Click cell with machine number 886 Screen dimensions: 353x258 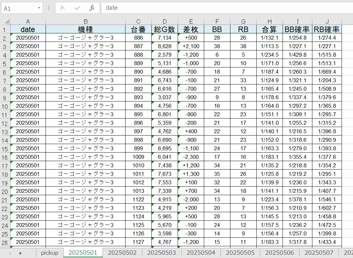coord(138,38)
